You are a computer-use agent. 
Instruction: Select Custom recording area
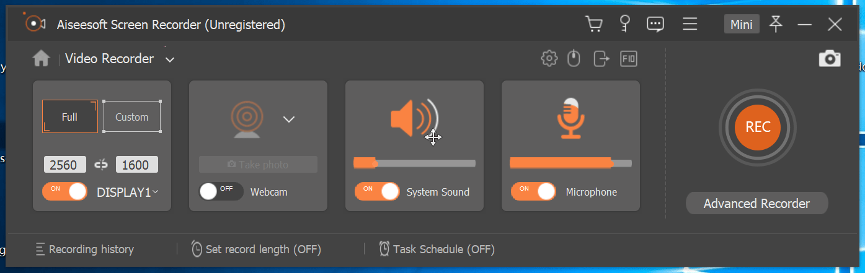[x=131, y=116]
